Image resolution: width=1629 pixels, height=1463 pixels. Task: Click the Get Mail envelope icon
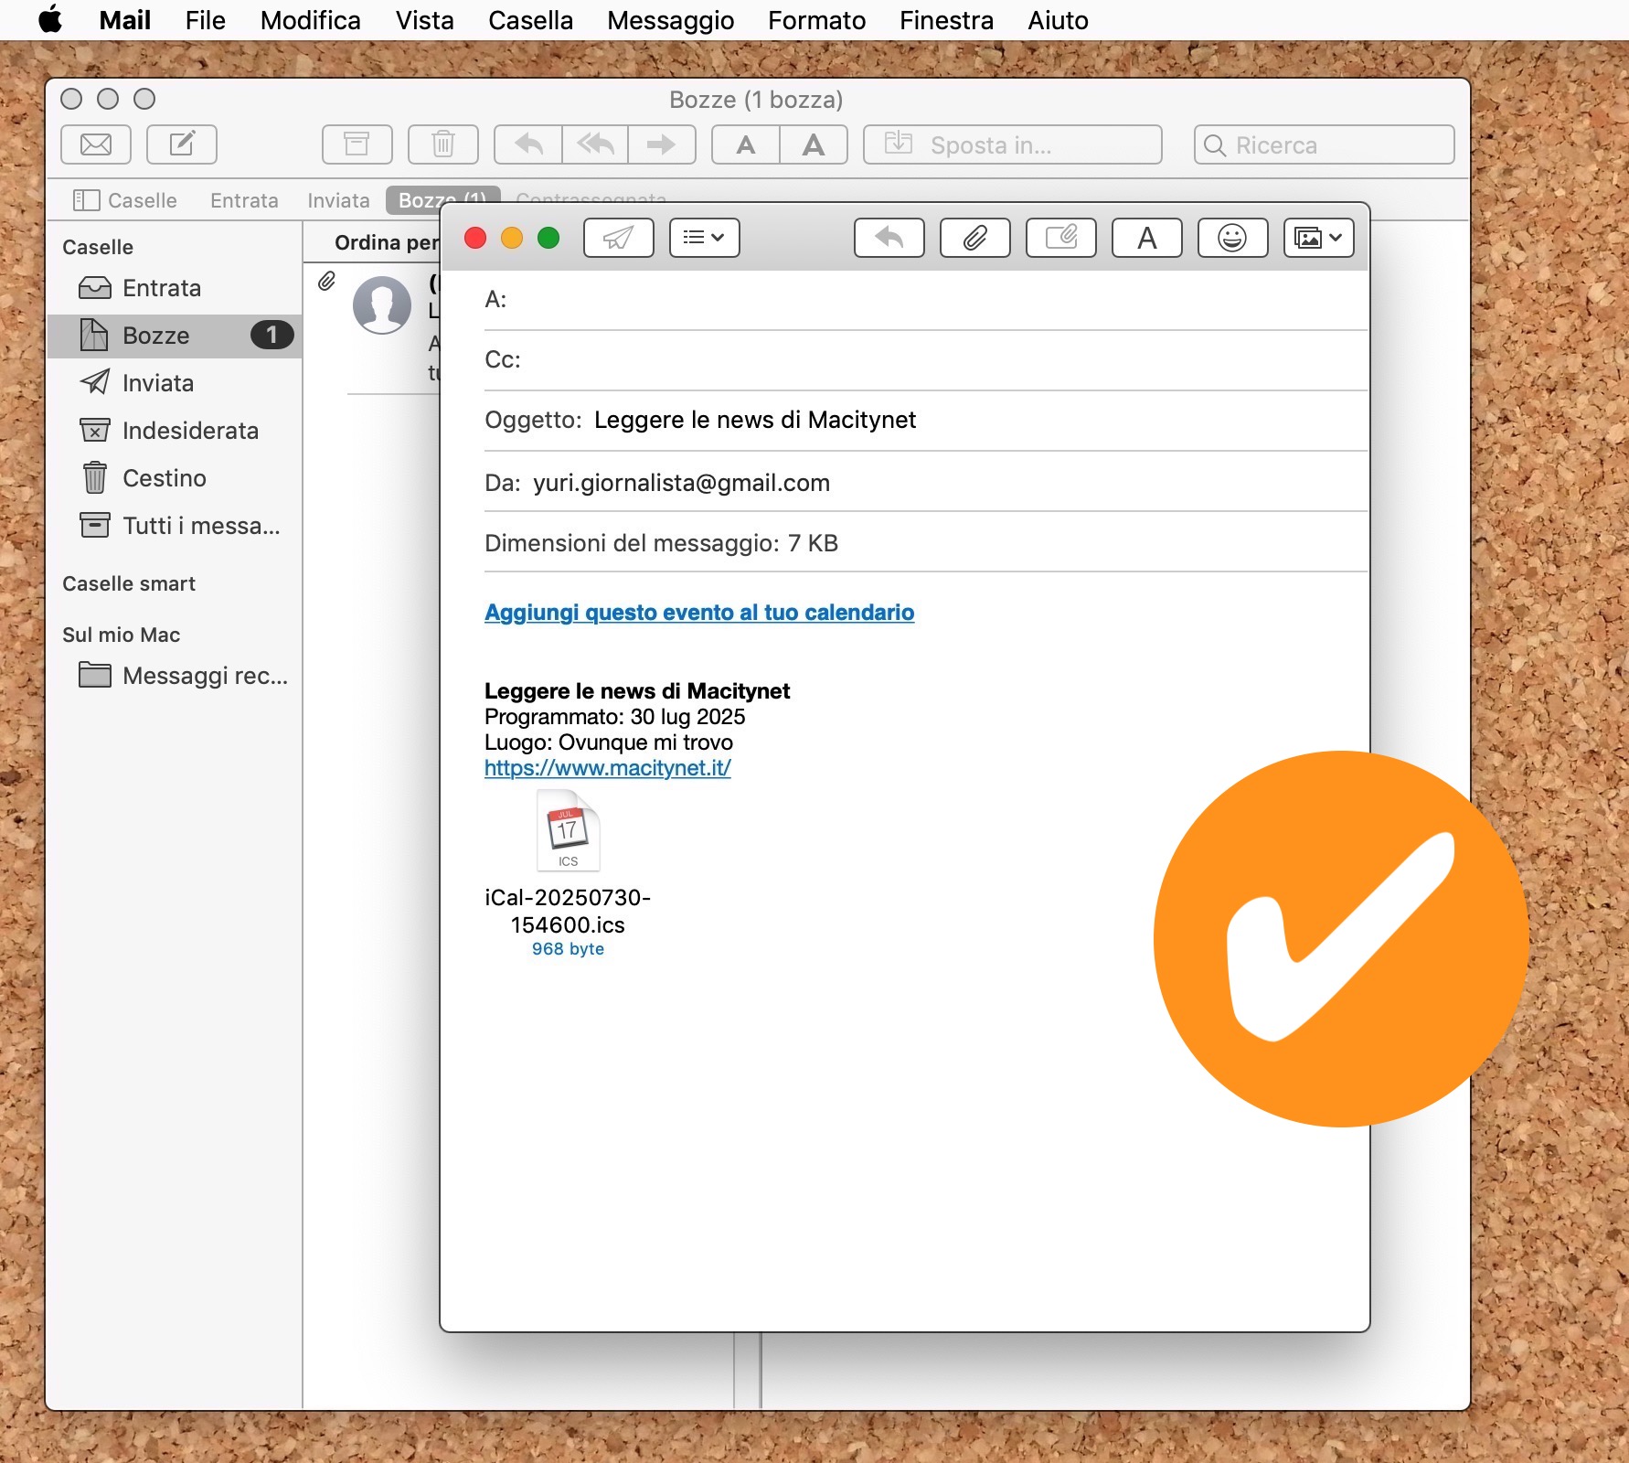click(x=96, y=144)
